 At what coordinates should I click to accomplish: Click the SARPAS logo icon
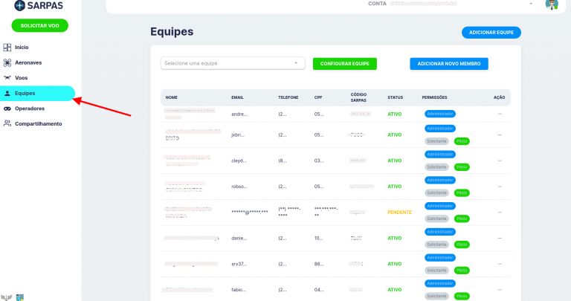tap(19, 5)
